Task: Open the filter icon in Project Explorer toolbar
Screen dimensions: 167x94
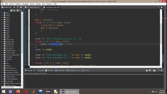Action: tap(18, 10)
